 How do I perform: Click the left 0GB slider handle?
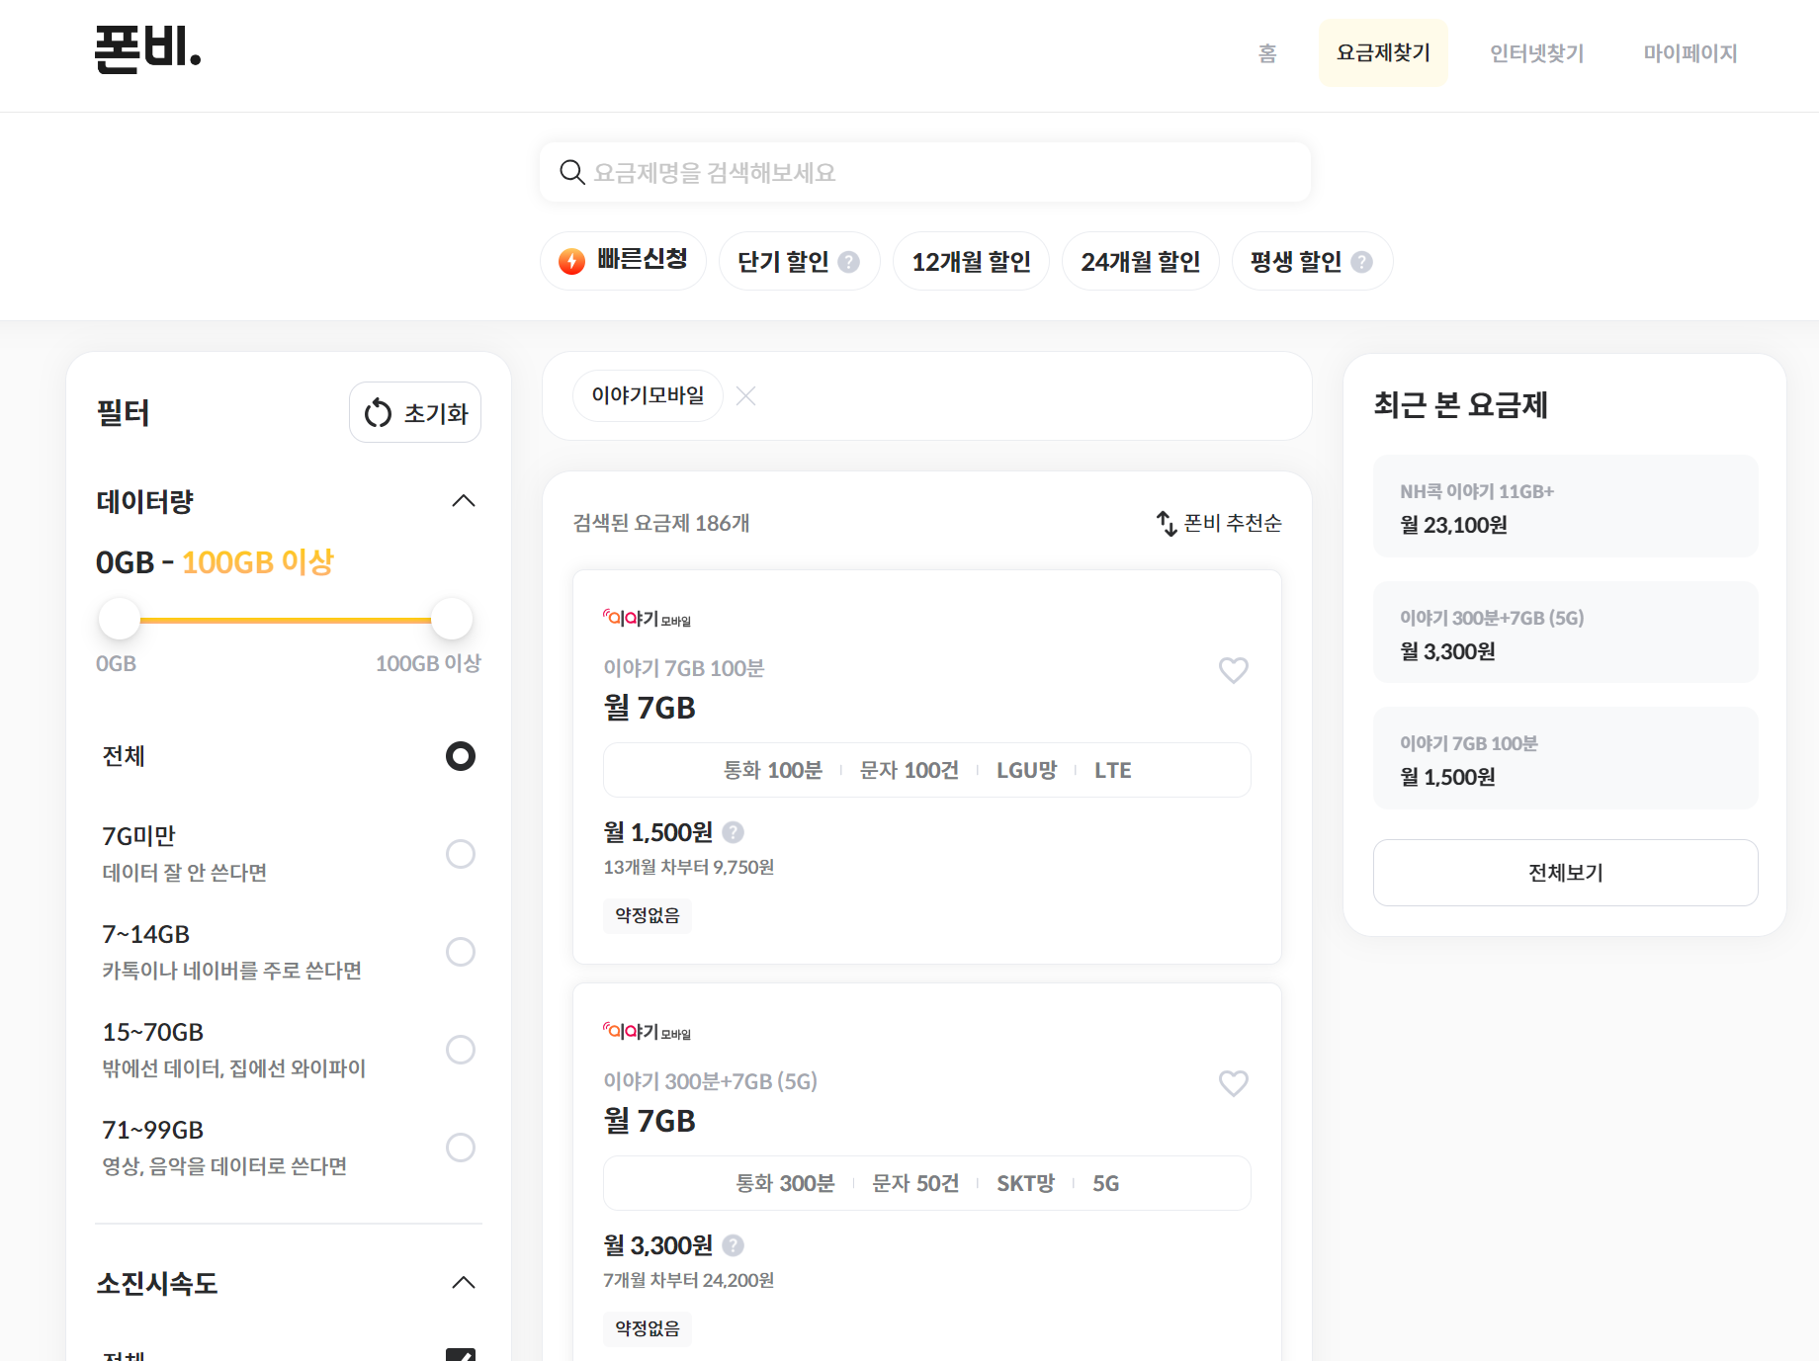coord(120,620)
